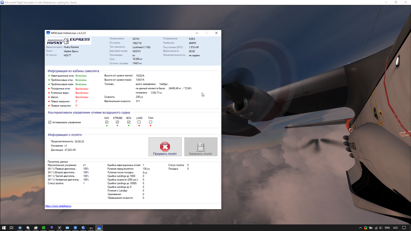Click the Рулёжные фары status row
This screenshot has width=411, height=231.
(68, 93)
